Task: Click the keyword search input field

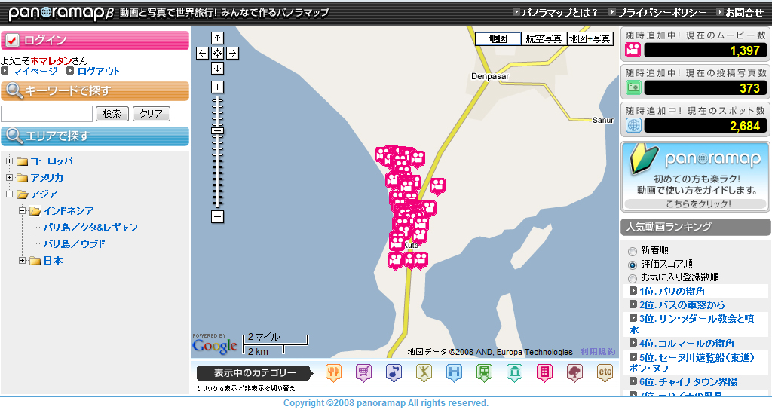Action: pos(47,114)
